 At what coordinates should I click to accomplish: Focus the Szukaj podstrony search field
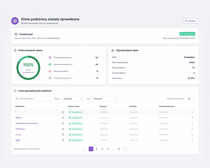(33, 99)
